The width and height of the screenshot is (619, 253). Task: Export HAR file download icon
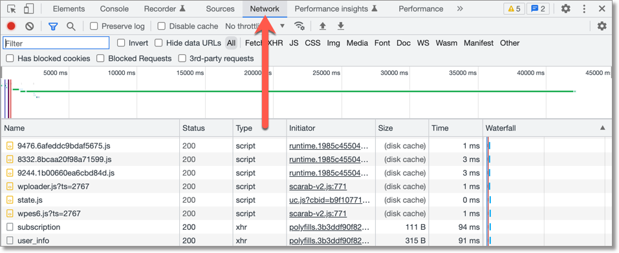tap(341, 26)
